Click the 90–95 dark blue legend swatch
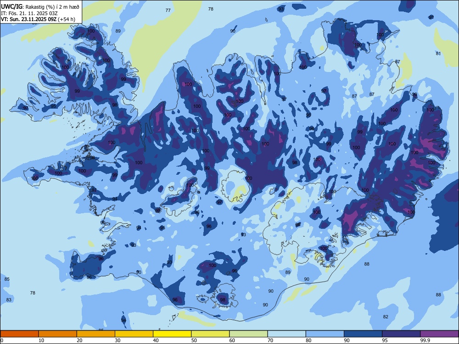Image resolution: width=459 pixels, height=344 pixels. (x=363, y=334)
